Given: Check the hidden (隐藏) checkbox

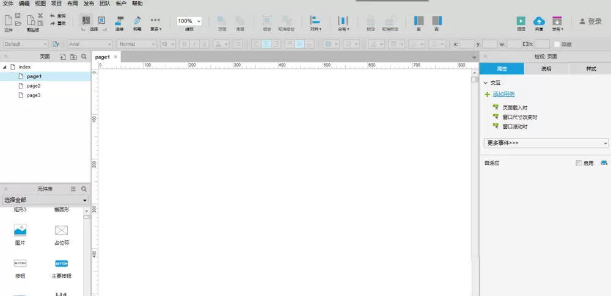Looking at the screenshot, I should (x=557, y=45).
